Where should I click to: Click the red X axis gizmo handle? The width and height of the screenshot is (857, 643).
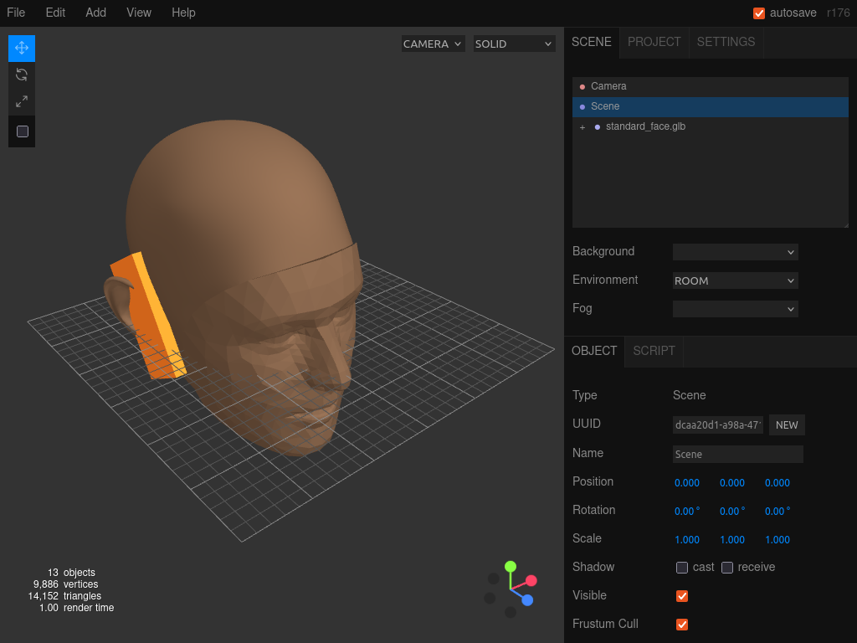(531, 581)
